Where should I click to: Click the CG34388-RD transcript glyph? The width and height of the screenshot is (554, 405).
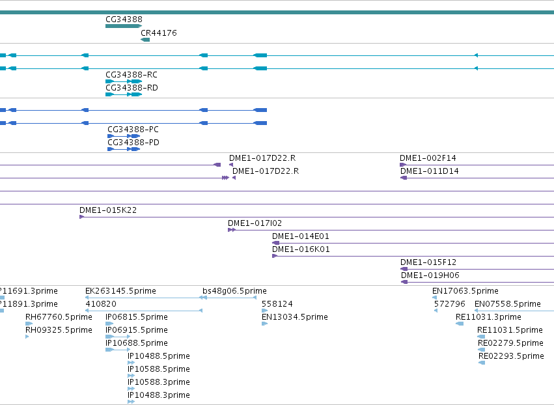click(x=124, y=94)
